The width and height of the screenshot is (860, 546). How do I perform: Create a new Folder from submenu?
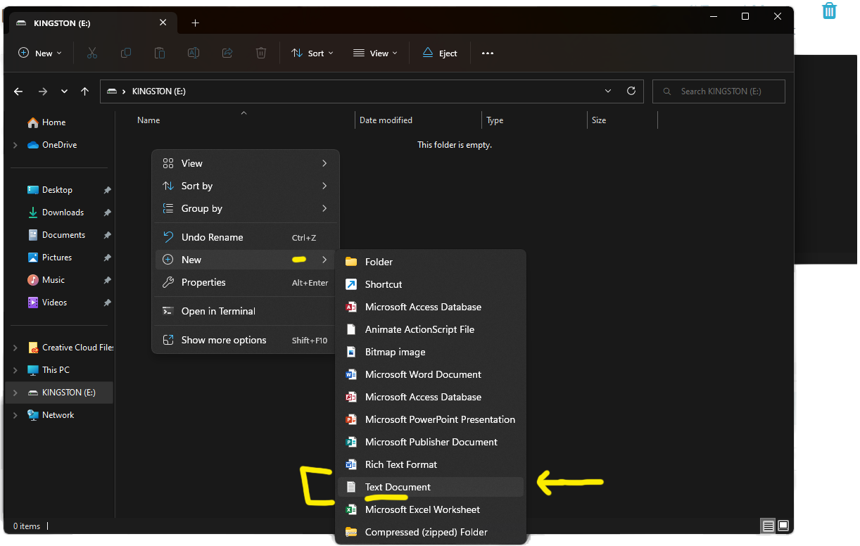click(x=431, y=262)
